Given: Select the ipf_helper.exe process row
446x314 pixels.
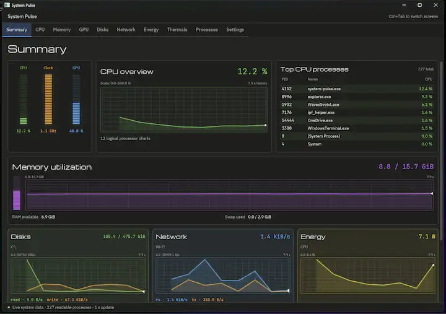Looking at the screenshot, I should [x=357, y=113].
